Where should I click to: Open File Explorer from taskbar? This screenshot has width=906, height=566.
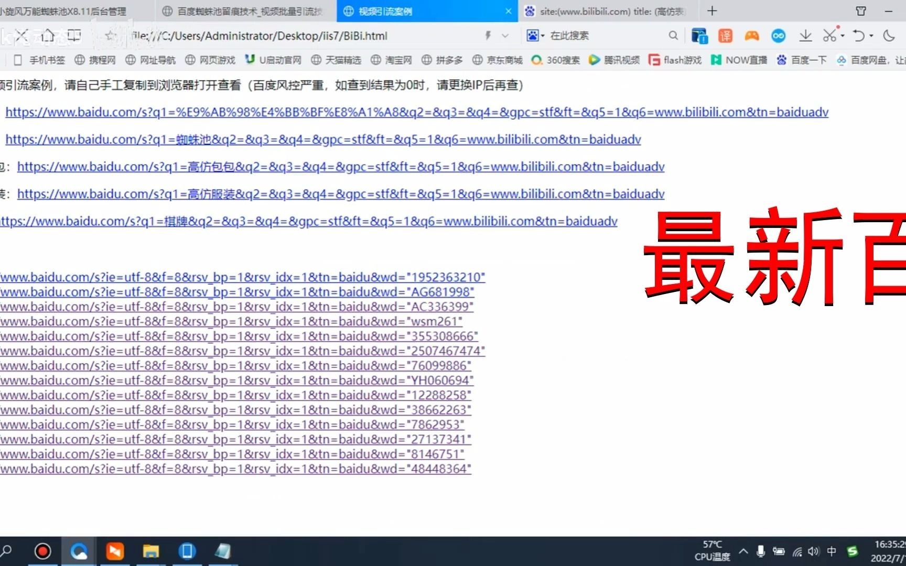151,551
